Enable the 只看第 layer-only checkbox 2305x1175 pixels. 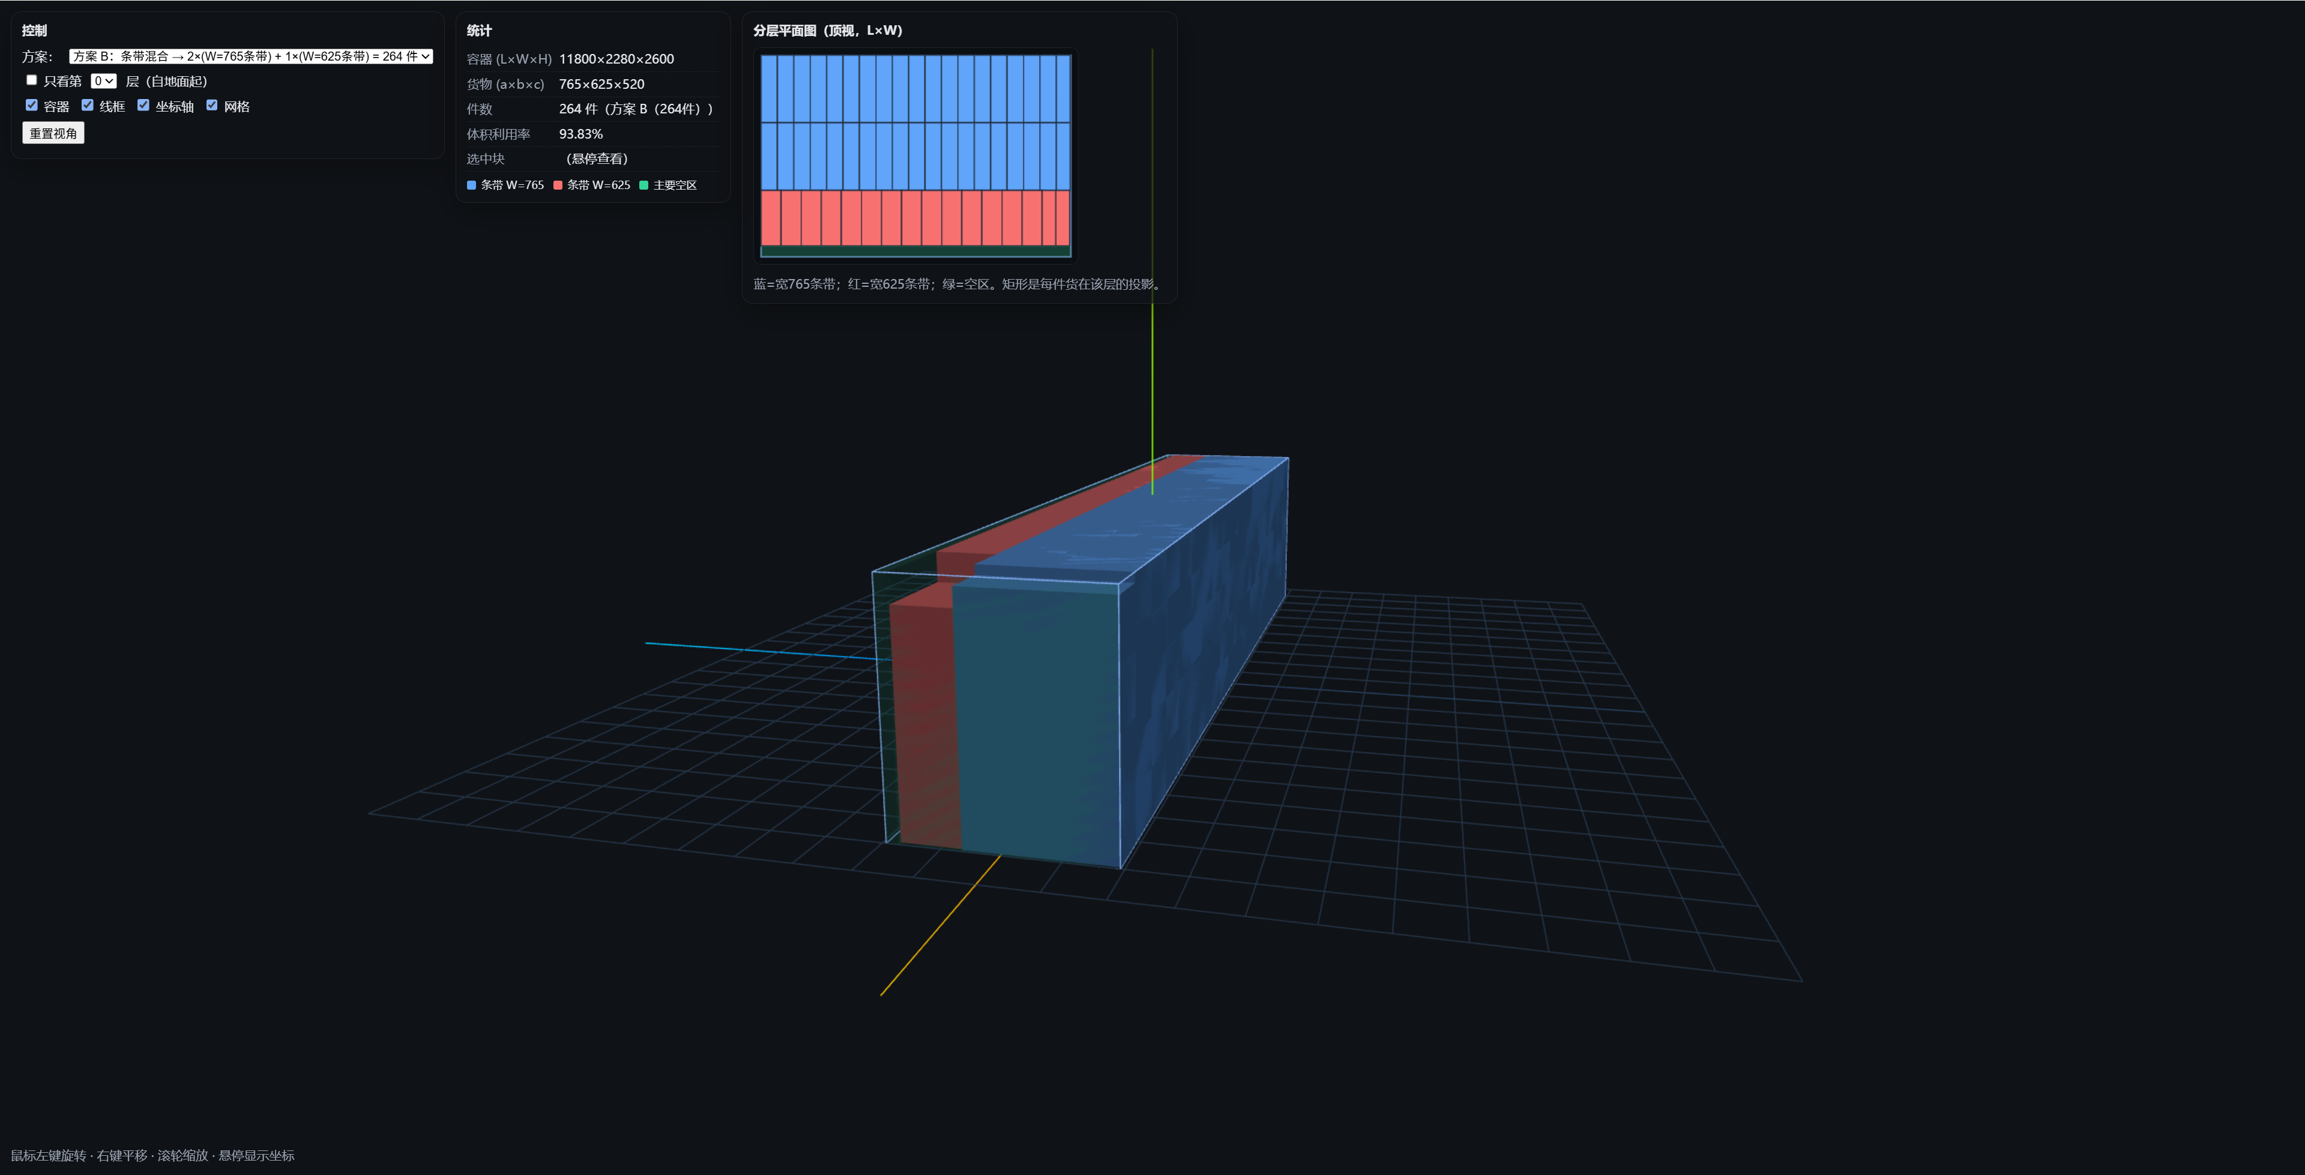(x=31, y=80)
